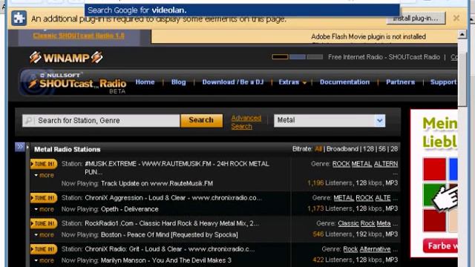Open the Partners menu item
This screenshot has width=475, height=267.
[x=400, y=82]
